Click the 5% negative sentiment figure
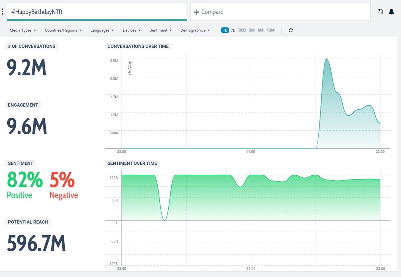The height and width of the screenshot is (277, 401). (x=62, y=180)
